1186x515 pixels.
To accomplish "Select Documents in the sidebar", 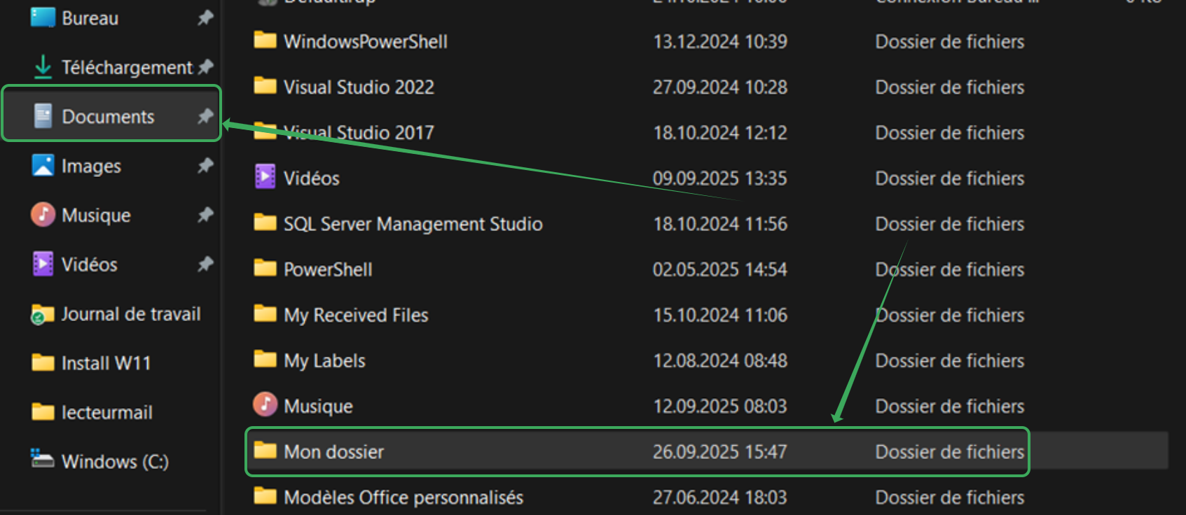I will 112,116.
